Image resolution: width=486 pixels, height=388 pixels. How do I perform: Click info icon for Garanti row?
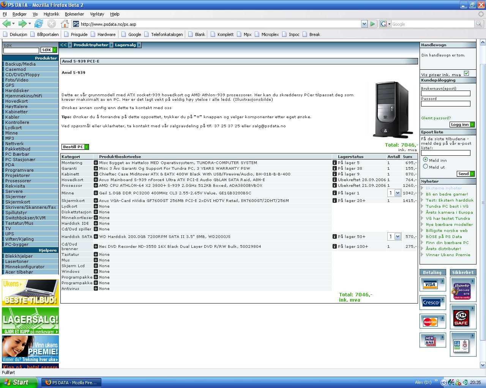(335, 168)
